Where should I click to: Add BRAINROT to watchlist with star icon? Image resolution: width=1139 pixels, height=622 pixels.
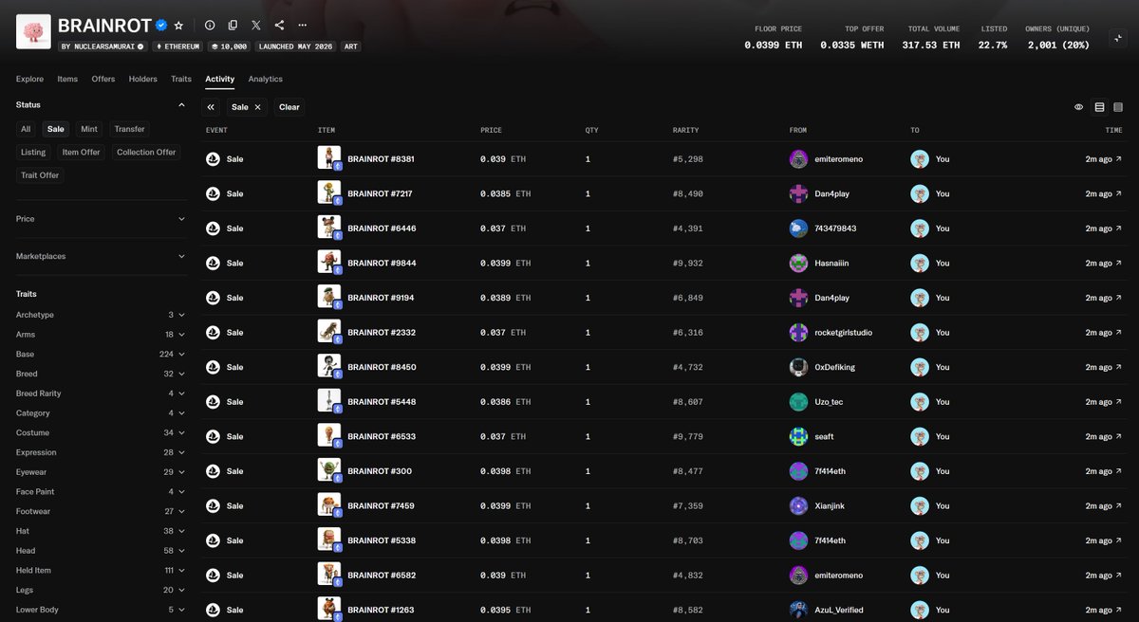pyautogui.click(x=178, y=26)
